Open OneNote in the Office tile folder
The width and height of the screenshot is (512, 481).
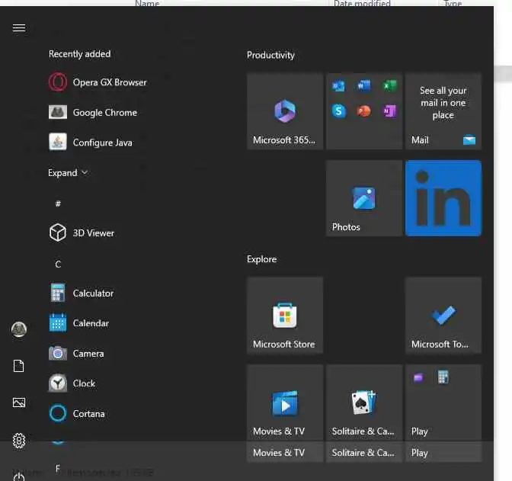[x=389, y=111]
